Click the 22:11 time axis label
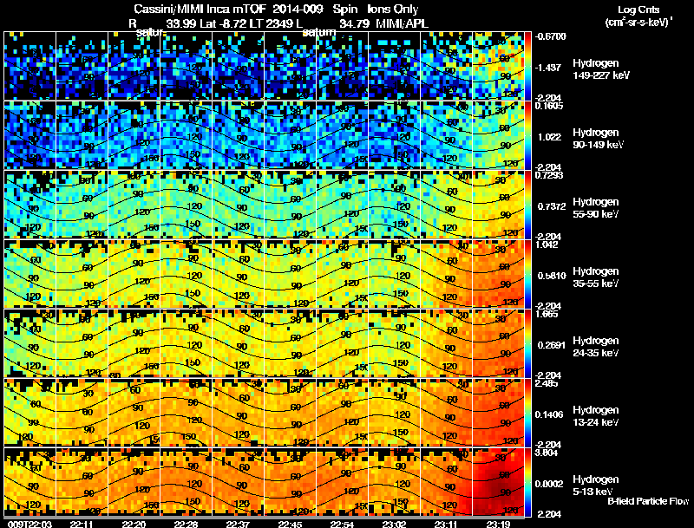694x528 pixels. coord(82,525)
